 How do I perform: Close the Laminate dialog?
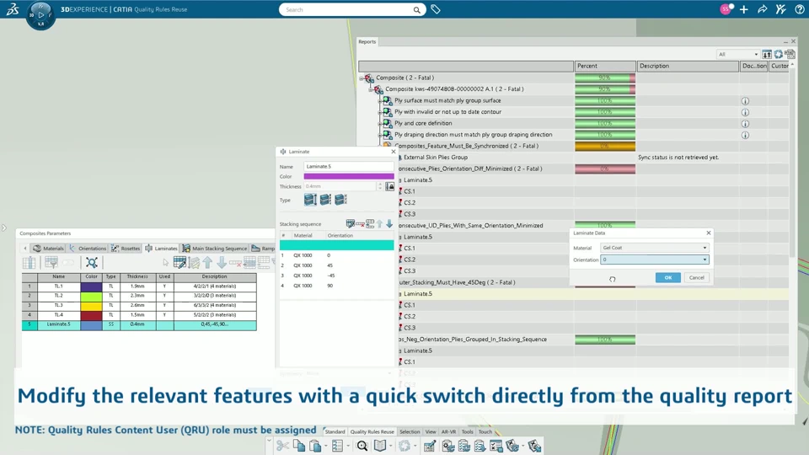point(394,152)
